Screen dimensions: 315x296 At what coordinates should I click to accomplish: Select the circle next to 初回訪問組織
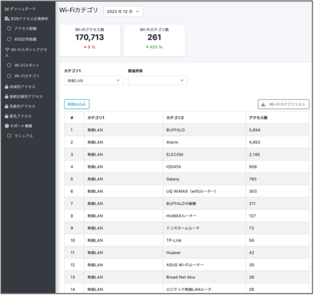click(x=9, y=39)
